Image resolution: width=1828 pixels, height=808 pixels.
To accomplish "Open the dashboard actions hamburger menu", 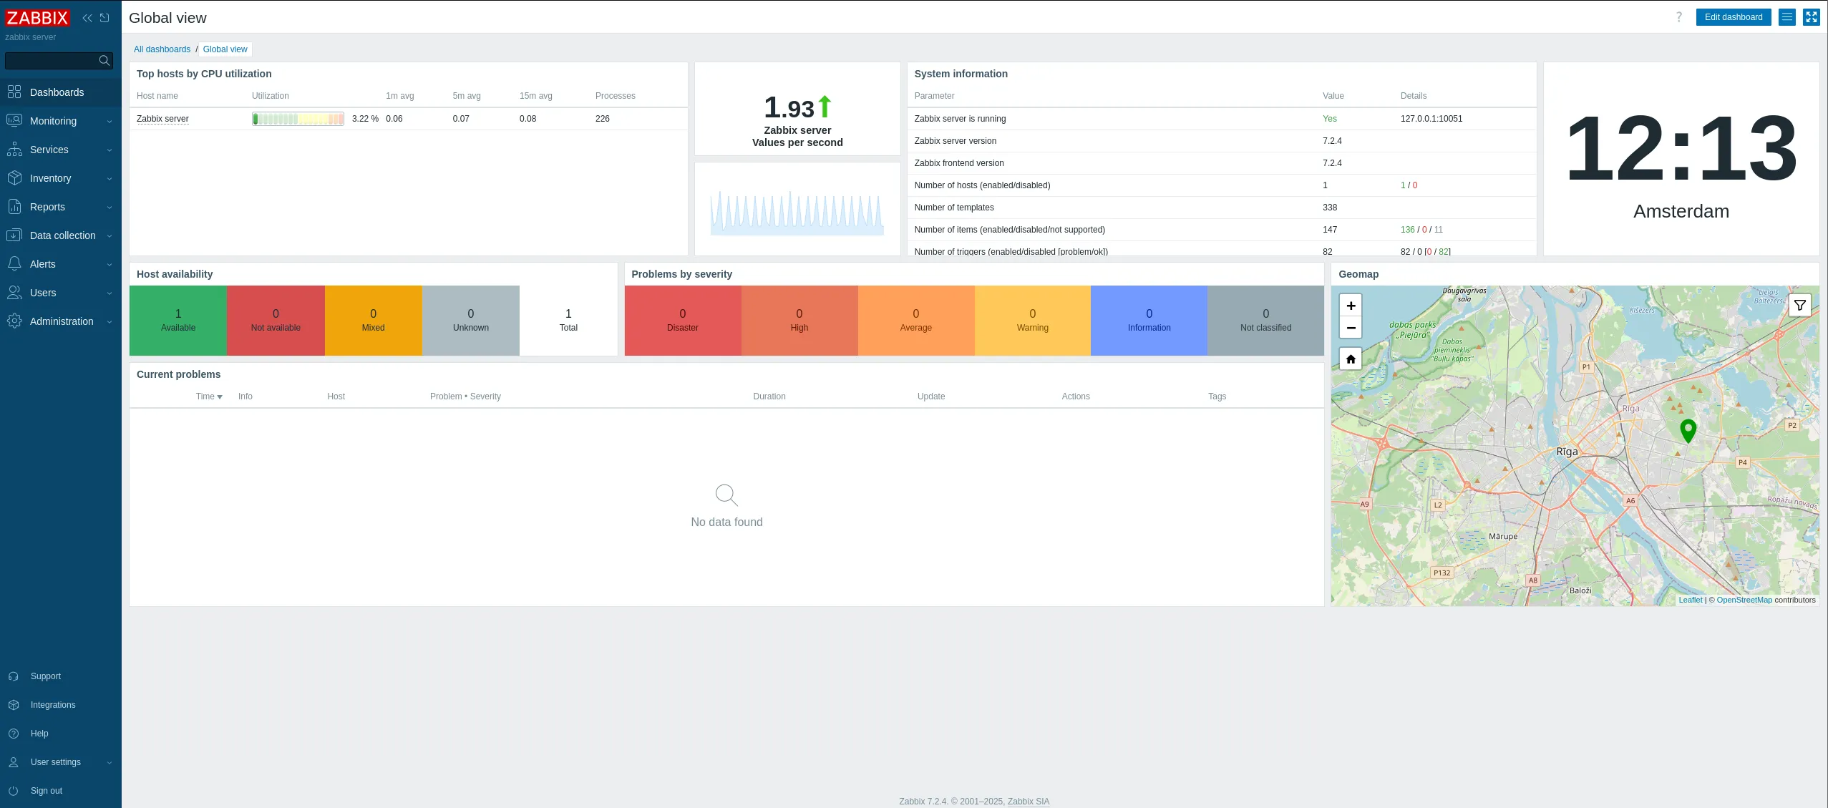I will pos(1787,17).
